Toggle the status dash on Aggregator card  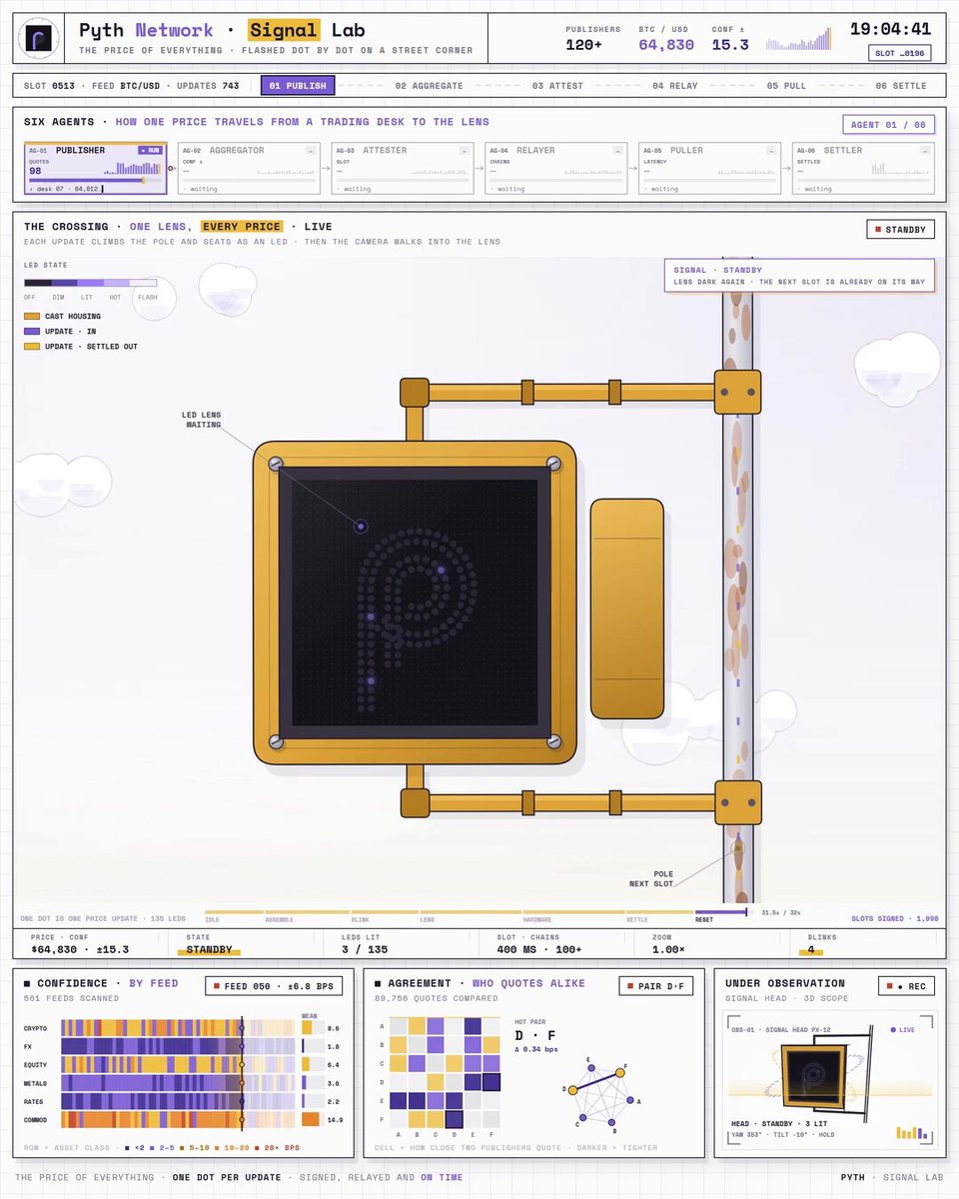[310, 150]
